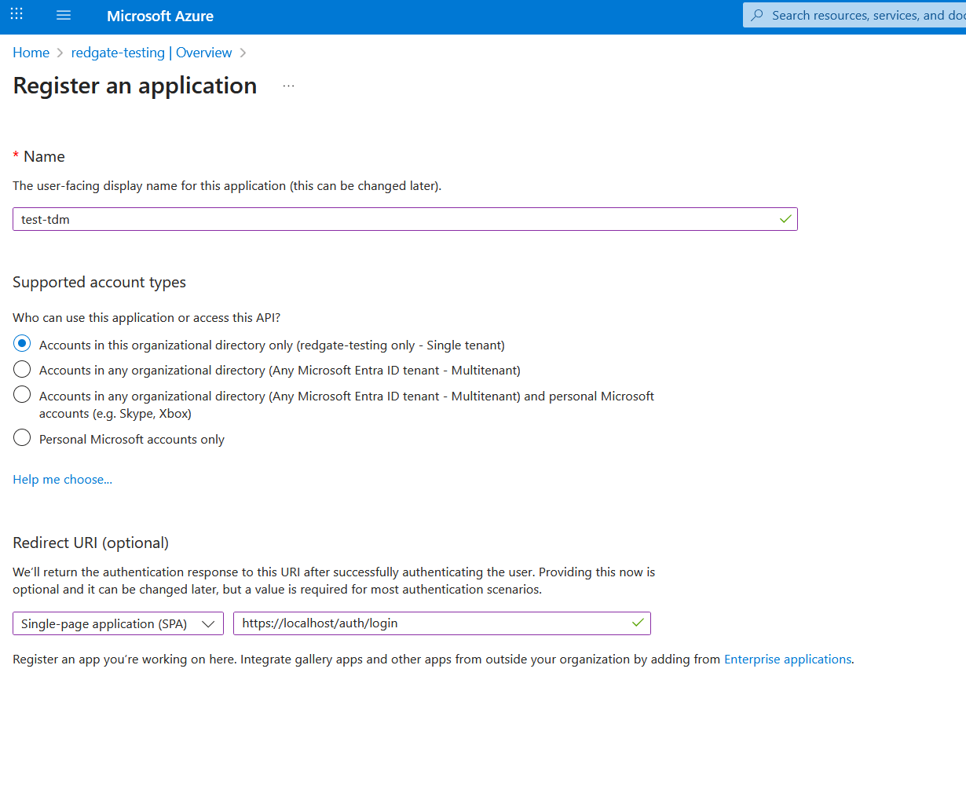
Task: Click the Microsoft Azure logo text
Action: pos(160,16)
